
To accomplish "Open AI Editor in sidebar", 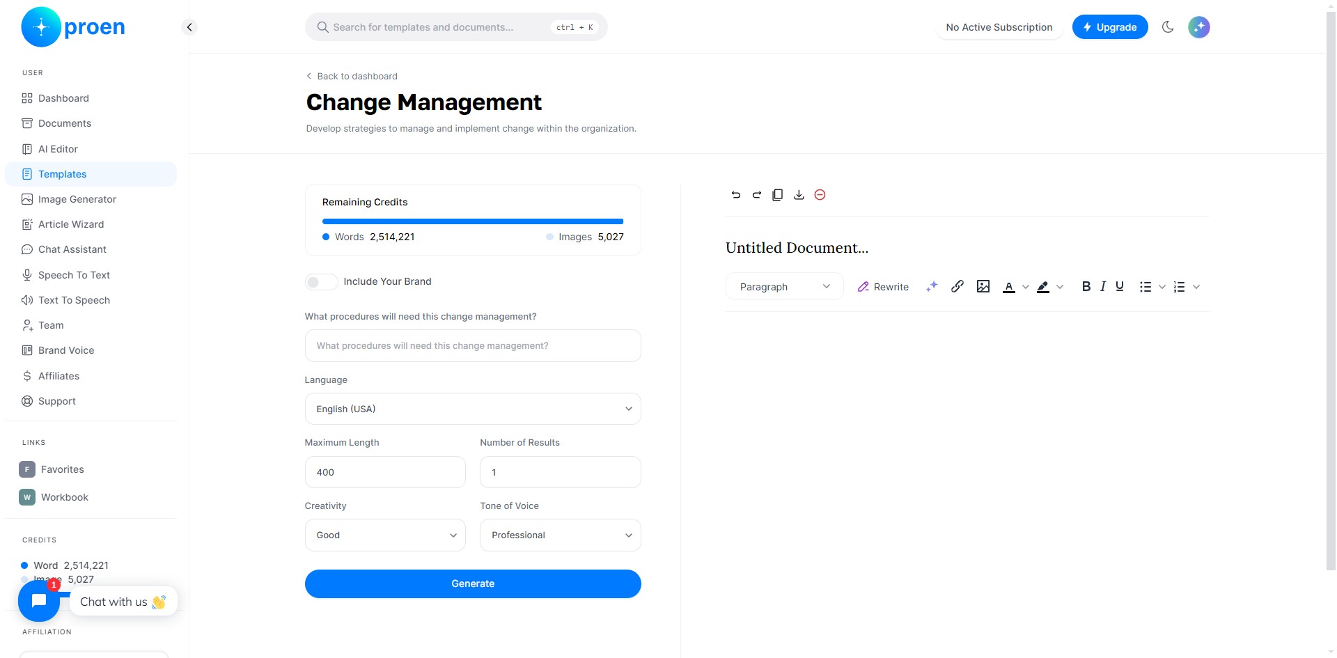I will 91,149.
